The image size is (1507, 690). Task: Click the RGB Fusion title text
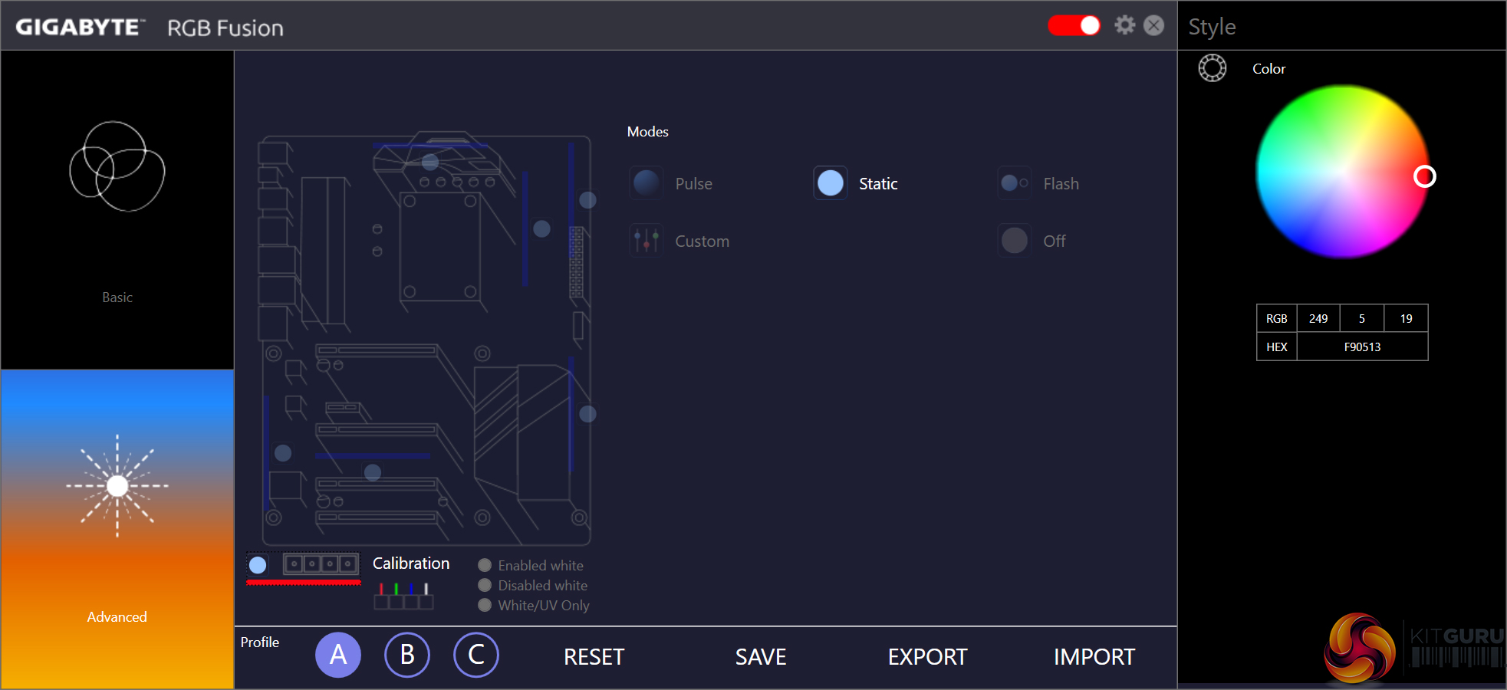pyautogui.click(x=225, y=28)
